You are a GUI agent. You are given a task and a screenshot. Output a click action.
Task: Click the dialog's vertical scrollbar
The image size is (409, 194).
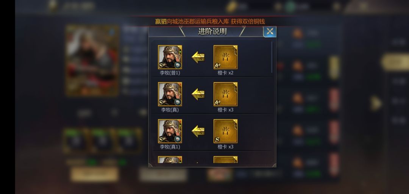click(x=272, y=57)
